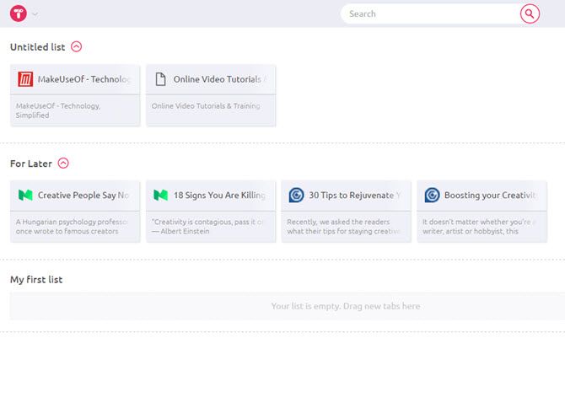
Task: Collapse the Untitled list section
Action: pyautogui.click(x=77, y=47)
